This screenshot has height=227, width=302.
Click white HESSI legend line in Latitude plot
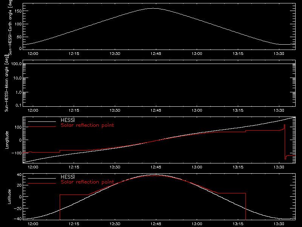coord(42,178)
